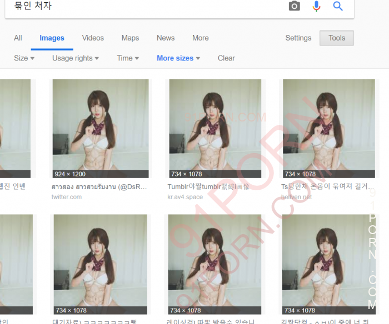This screenshot has height=324, width=389.
Task: Select the Images tab
Action: pos(52,38)
